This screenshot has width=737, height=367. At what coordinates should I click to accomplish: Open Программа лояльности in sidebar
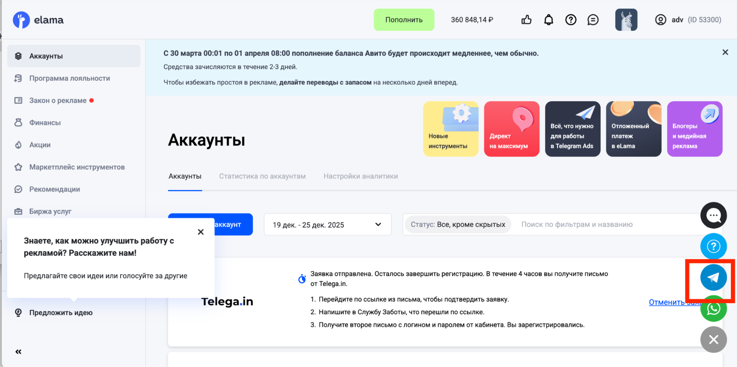click(70, 78)
